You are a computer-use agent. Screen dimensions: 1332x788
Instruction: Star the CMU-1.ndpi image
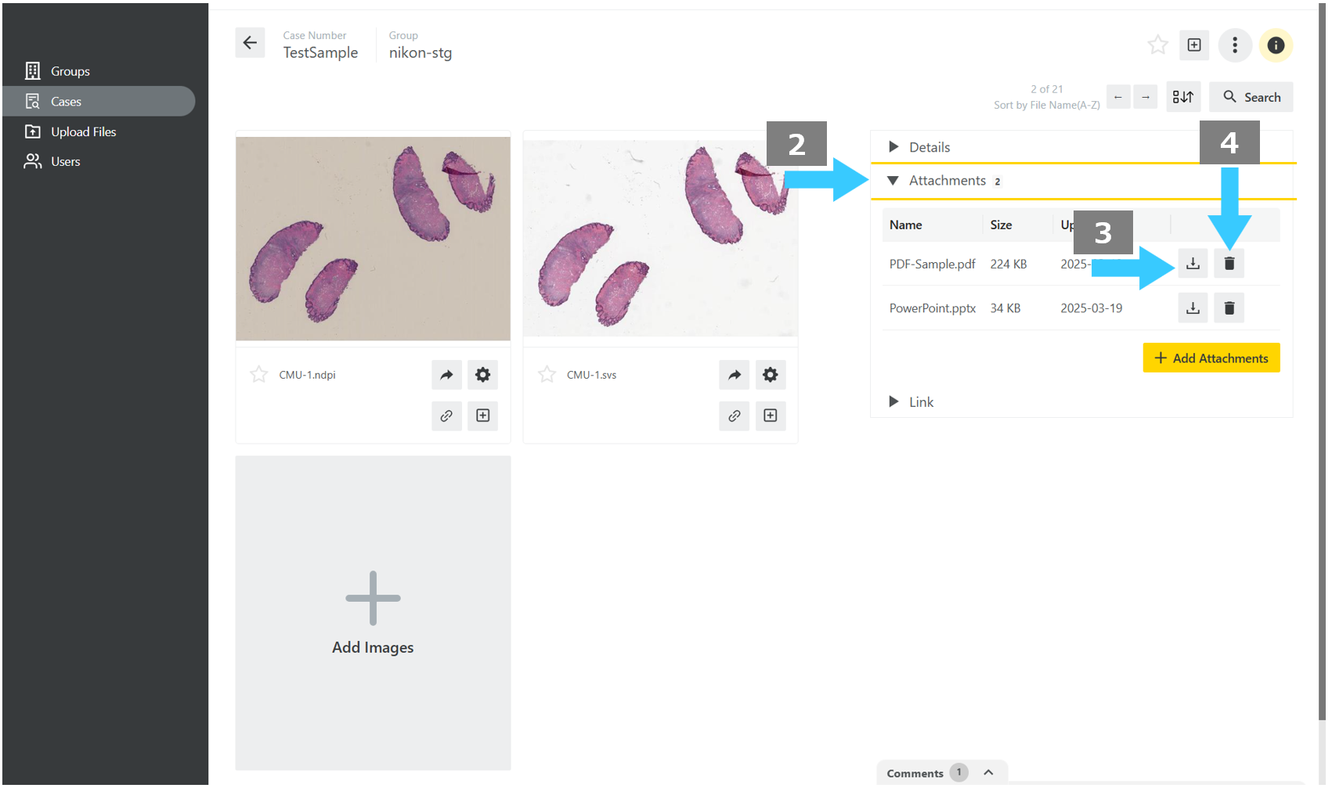click(259, 375)
